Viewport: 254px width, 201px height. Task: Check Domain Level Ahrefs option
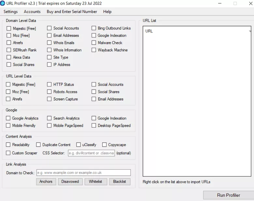9,43
